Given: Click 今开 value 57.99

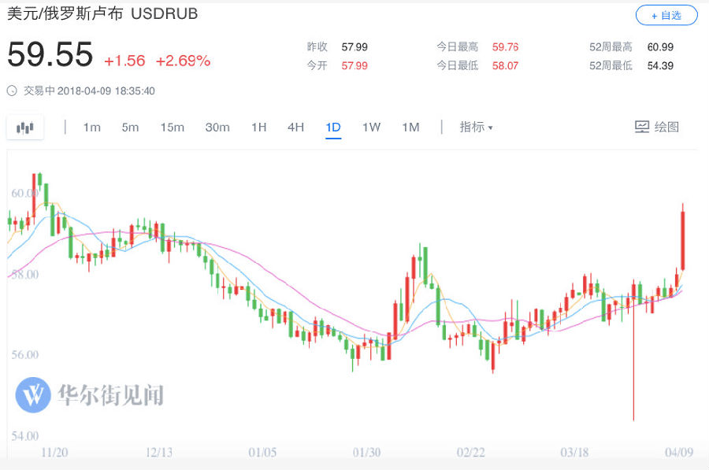Looking at the screenshot, I should coord(354,65).
